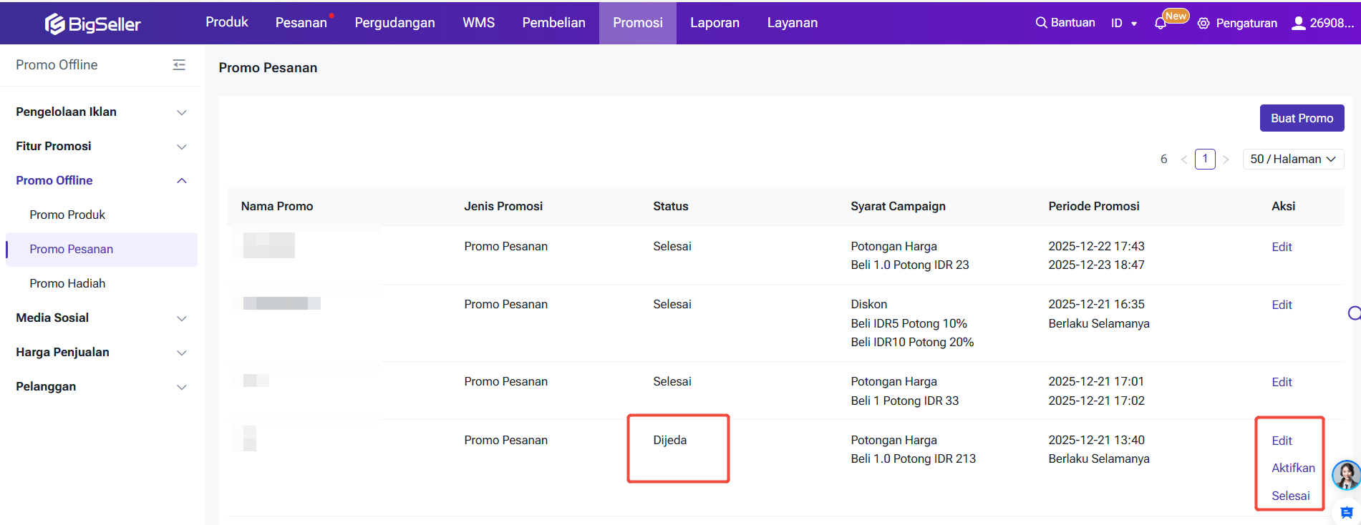Open the Pesanan menu
The image size is (1361, 525).
[x=301, y=23]
